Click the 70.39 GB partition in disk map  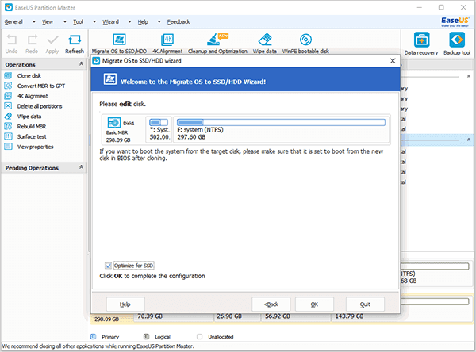tap(173, 316)
